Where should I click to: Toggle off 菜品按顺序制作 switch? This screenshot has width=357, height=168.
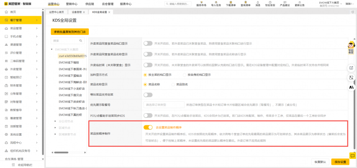coord(148,127)
